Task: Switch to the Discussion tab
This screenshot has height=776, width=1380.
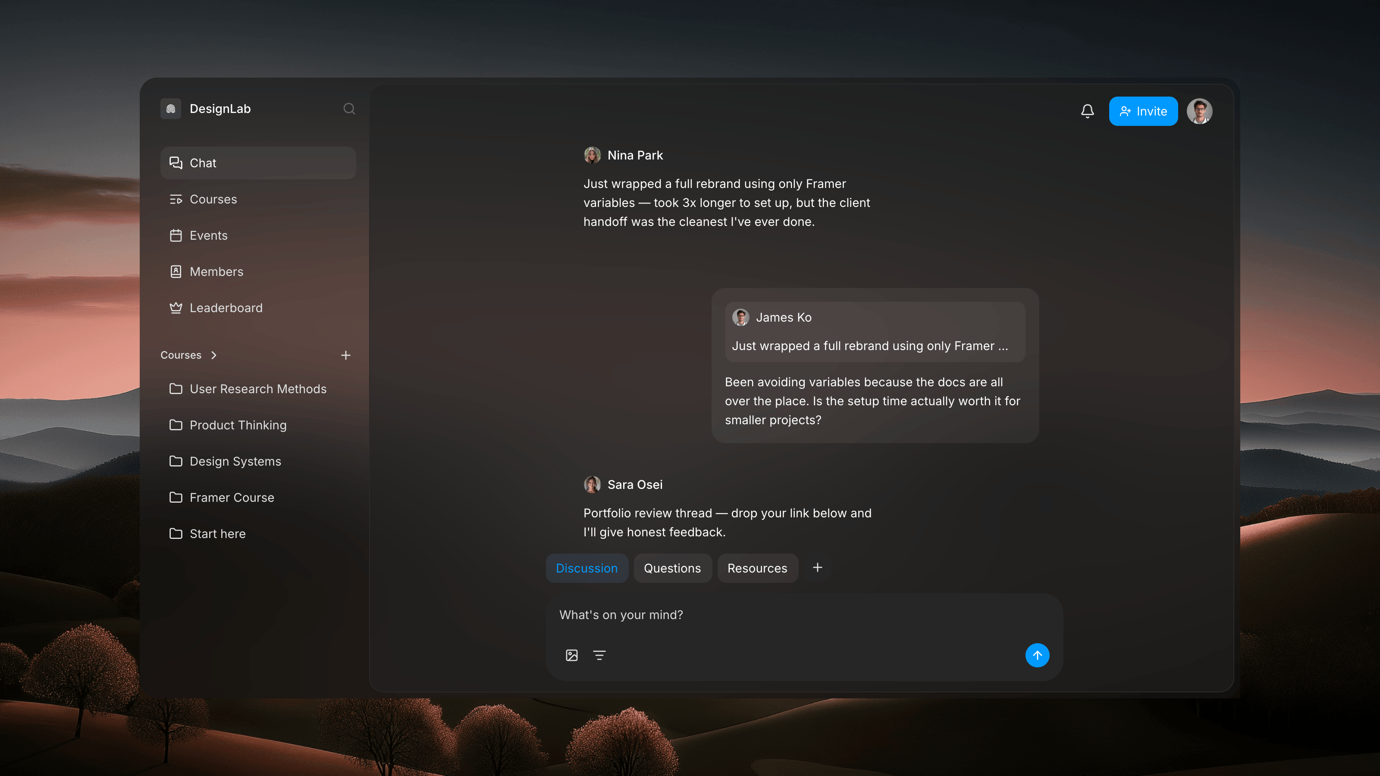Action: [586, 568]
